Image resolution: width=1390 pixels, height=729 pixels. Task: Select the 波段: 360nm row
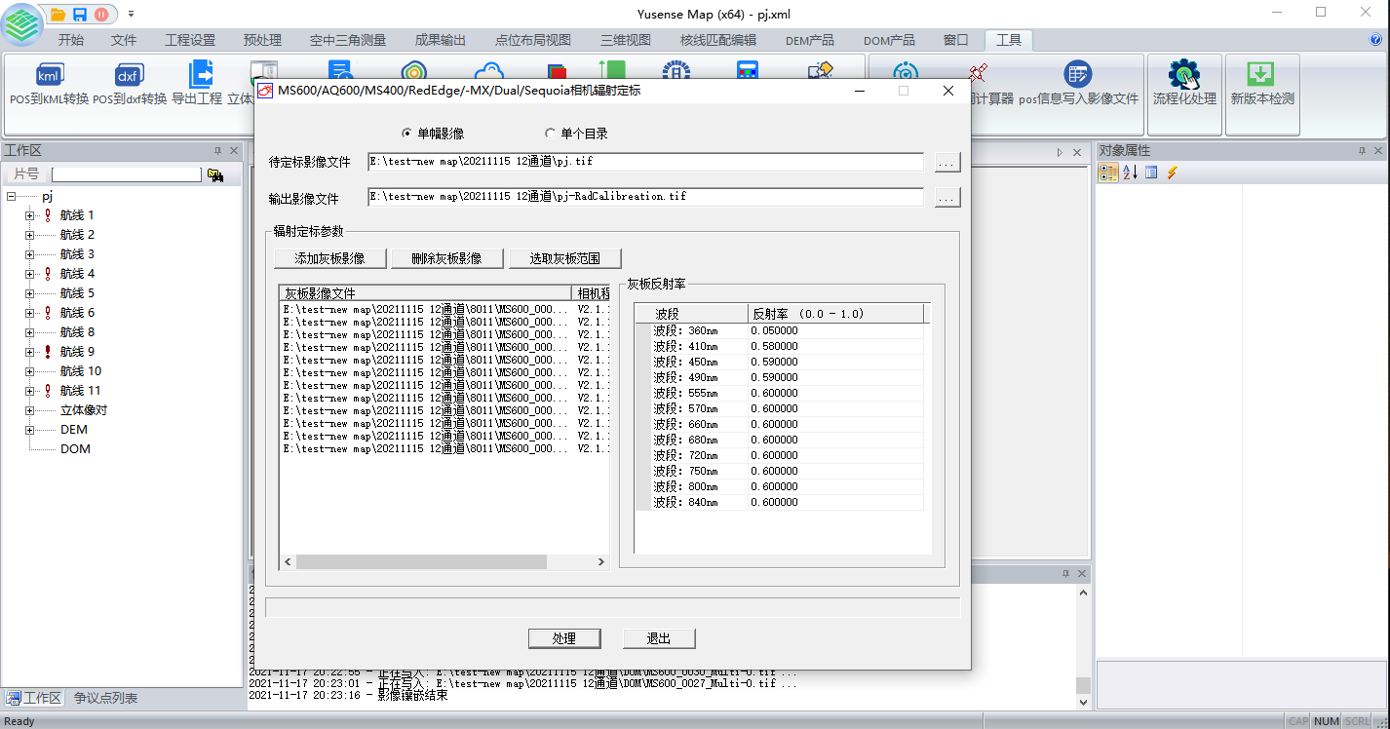pos(779,330)
